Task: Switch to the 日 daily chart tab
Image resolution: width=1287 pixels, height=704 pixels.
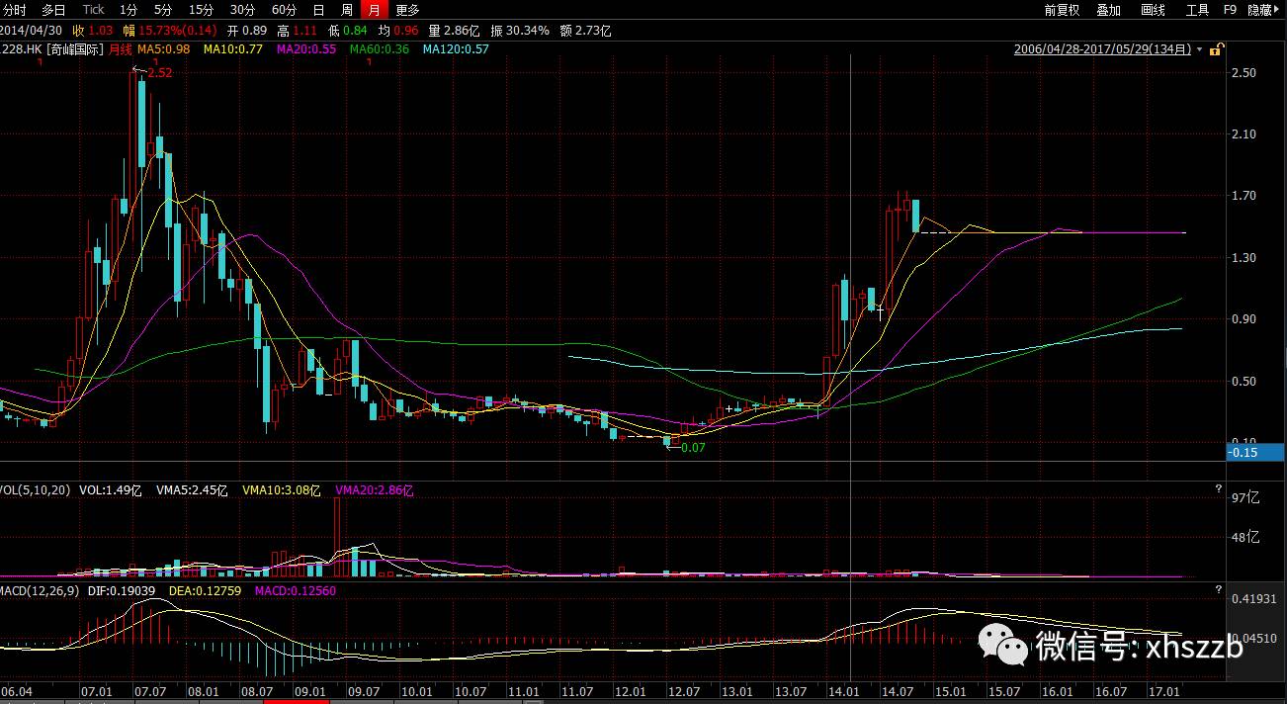Action: (x=319, y=10)
